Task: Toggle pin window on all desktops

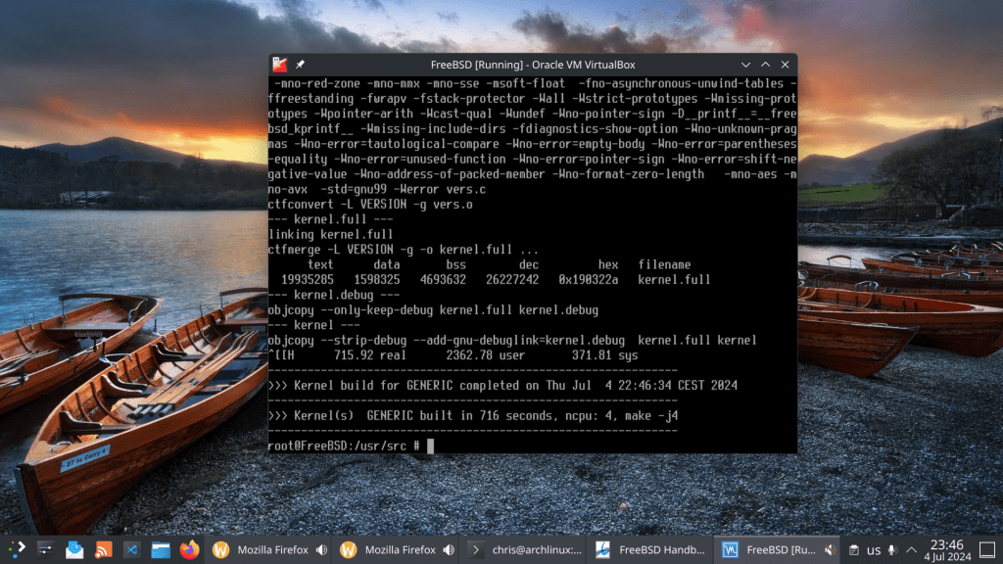Action: pos(300,64)
